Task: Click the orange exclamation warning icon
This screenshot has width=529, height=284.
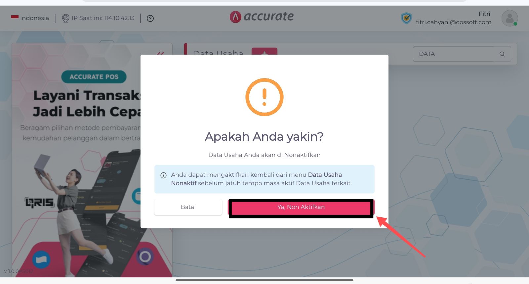Action: point(264,97)
